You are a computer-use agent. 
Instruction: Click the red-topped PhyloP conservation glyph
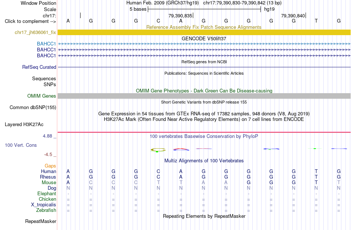coord(181,149)
